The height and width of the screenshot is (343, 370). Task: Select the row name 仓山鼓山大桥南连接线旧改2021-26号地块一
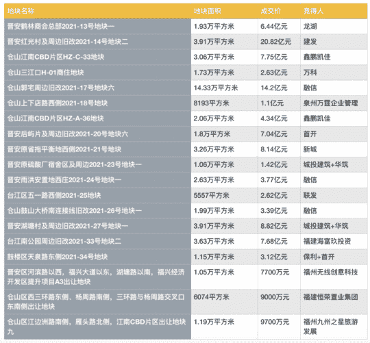(97, 211)
